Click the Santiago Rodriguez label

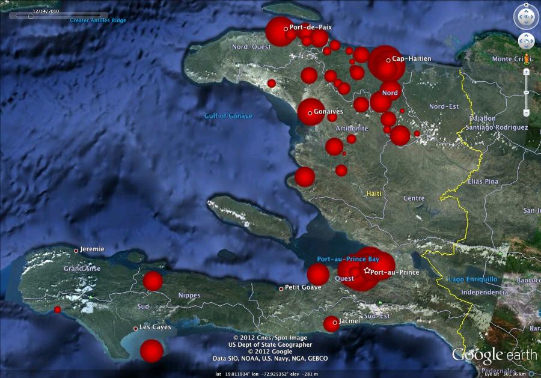[x=497, y=127]
